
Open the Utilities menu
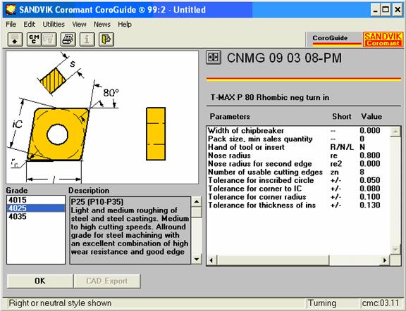click(54, 25)
